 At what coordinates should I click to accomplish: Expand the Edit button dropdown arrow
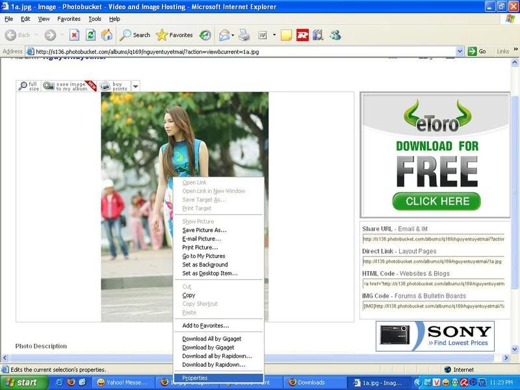point(274,35)
